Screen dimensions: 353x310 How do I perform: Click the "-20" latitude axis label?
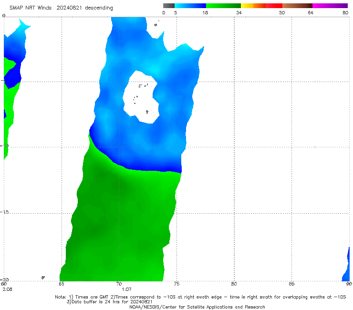click(x=4, y=279)
